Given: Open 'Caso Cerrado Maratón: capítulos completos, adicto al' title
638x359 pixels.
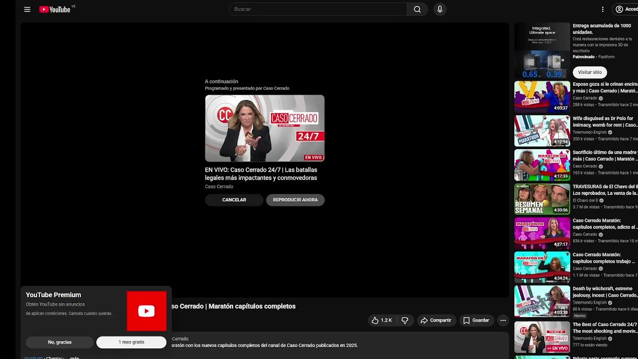Looking at the screenshot, I should 605,224.
